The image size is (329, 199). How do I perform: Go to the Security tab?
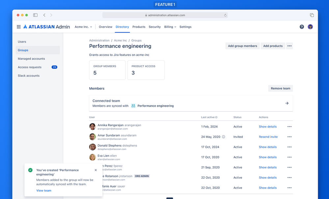(x=155, y=27)
